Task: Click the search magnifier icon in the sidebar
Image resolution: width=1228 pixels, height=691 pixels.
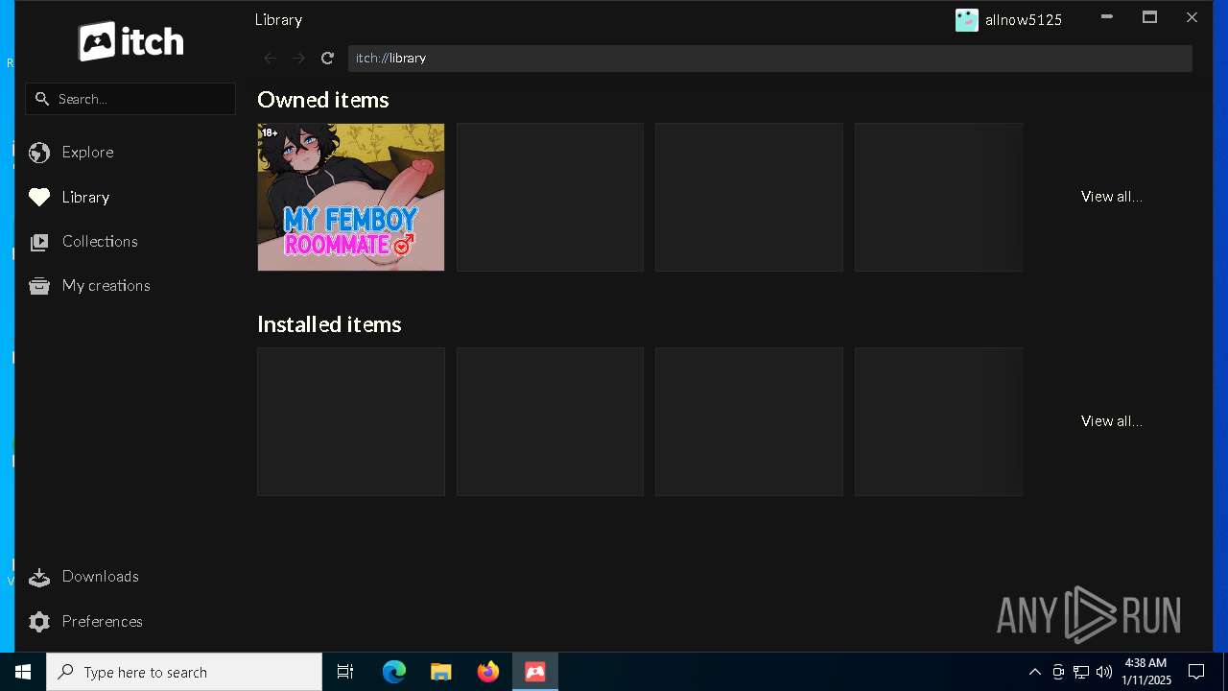Action: tap(42, 99)
